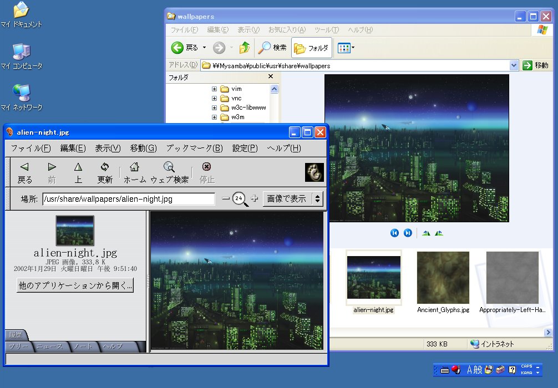Image resolution: width=558 pixels, height=388 pixels.
Task: Open the 設定(P) menu
Action: click(245, 148)
